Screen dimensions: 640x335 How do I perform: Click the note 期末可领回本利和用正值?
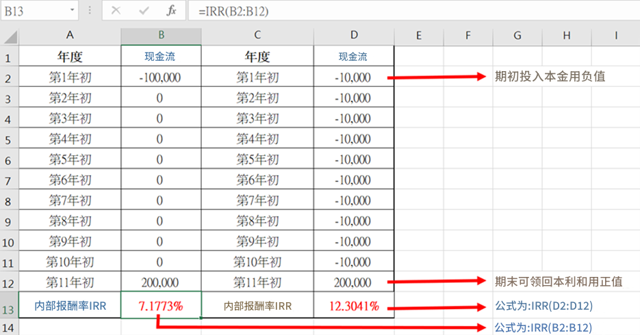(x=559, y=282)
